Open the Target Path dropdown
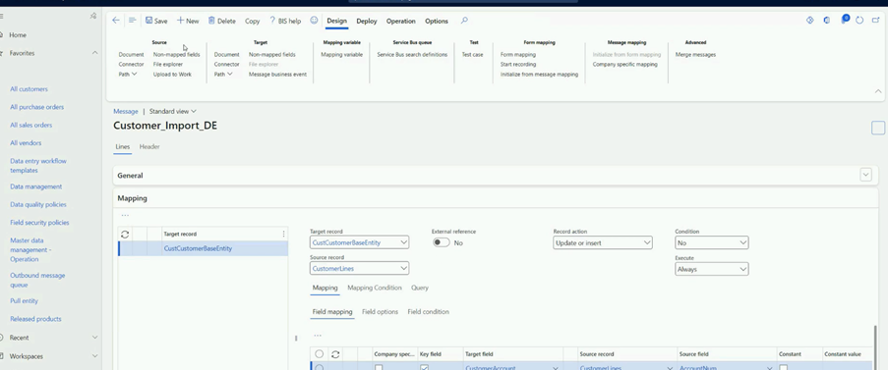 (223, 74)
